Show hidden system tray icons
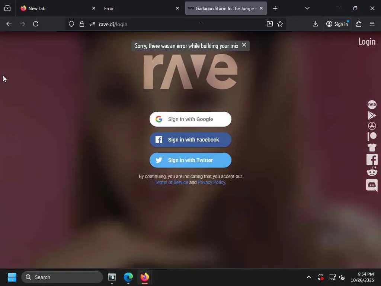This screenshot has width=381, height=286. pos(308,277)
